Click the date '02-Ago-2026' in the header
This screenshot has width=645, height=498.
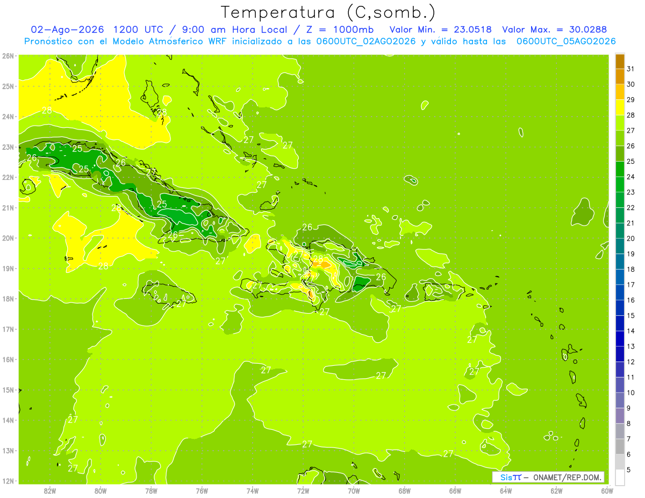(x=67, y=30)
